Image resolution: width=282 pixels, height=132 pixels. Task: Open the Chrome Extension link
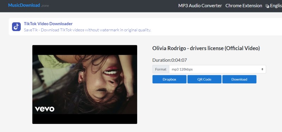(x=244, y=6)
